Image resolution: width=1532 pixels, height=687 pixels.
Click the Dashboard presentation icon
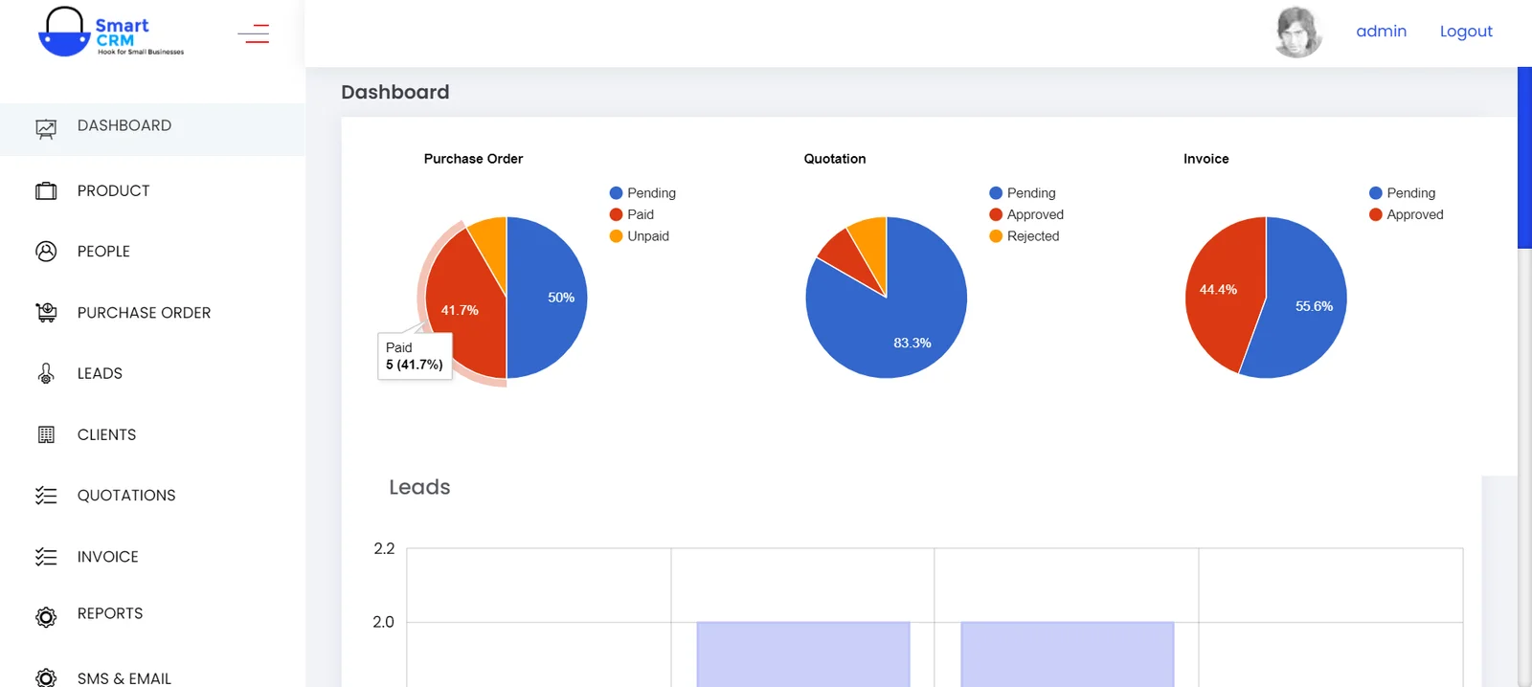point(46,128)
